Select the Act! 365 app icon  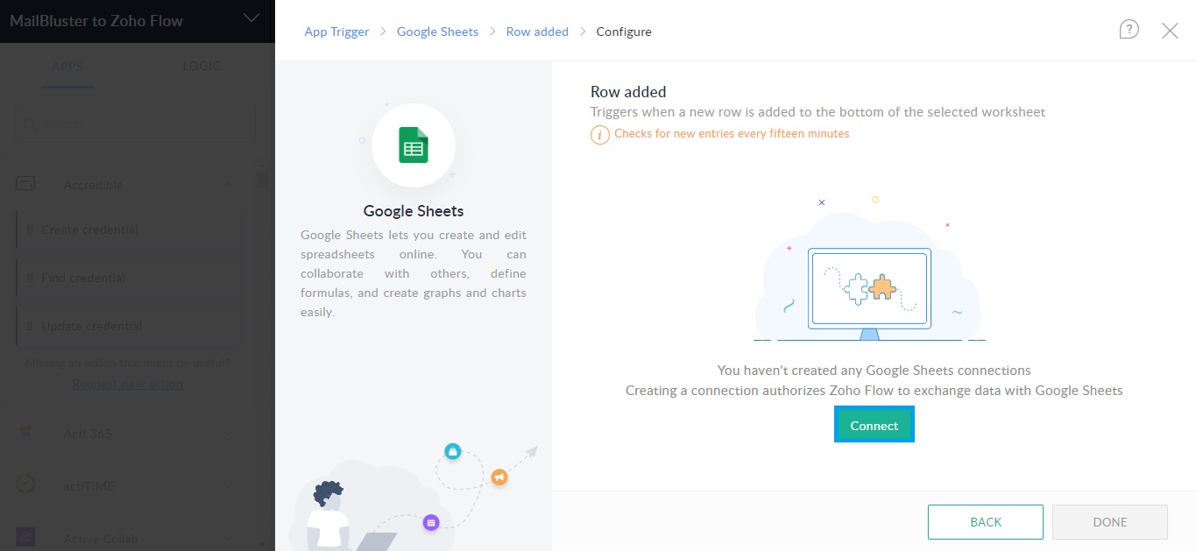(x=24, y=433)
